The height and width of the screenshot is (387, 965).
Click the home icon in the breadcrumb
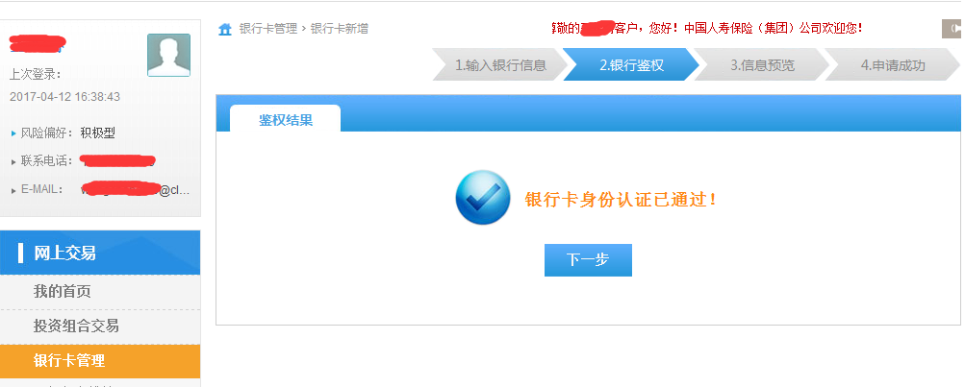click(x=225, y=29)
